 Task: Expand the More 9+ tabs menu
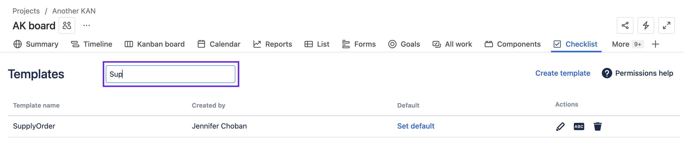pyautogui.click(x=627, y=44)
